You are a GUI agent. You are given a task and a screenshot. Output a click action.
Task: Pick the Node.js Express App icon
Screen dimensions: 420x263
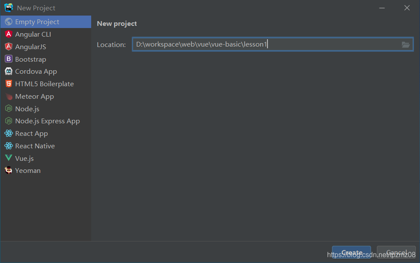tap(9, 121)
